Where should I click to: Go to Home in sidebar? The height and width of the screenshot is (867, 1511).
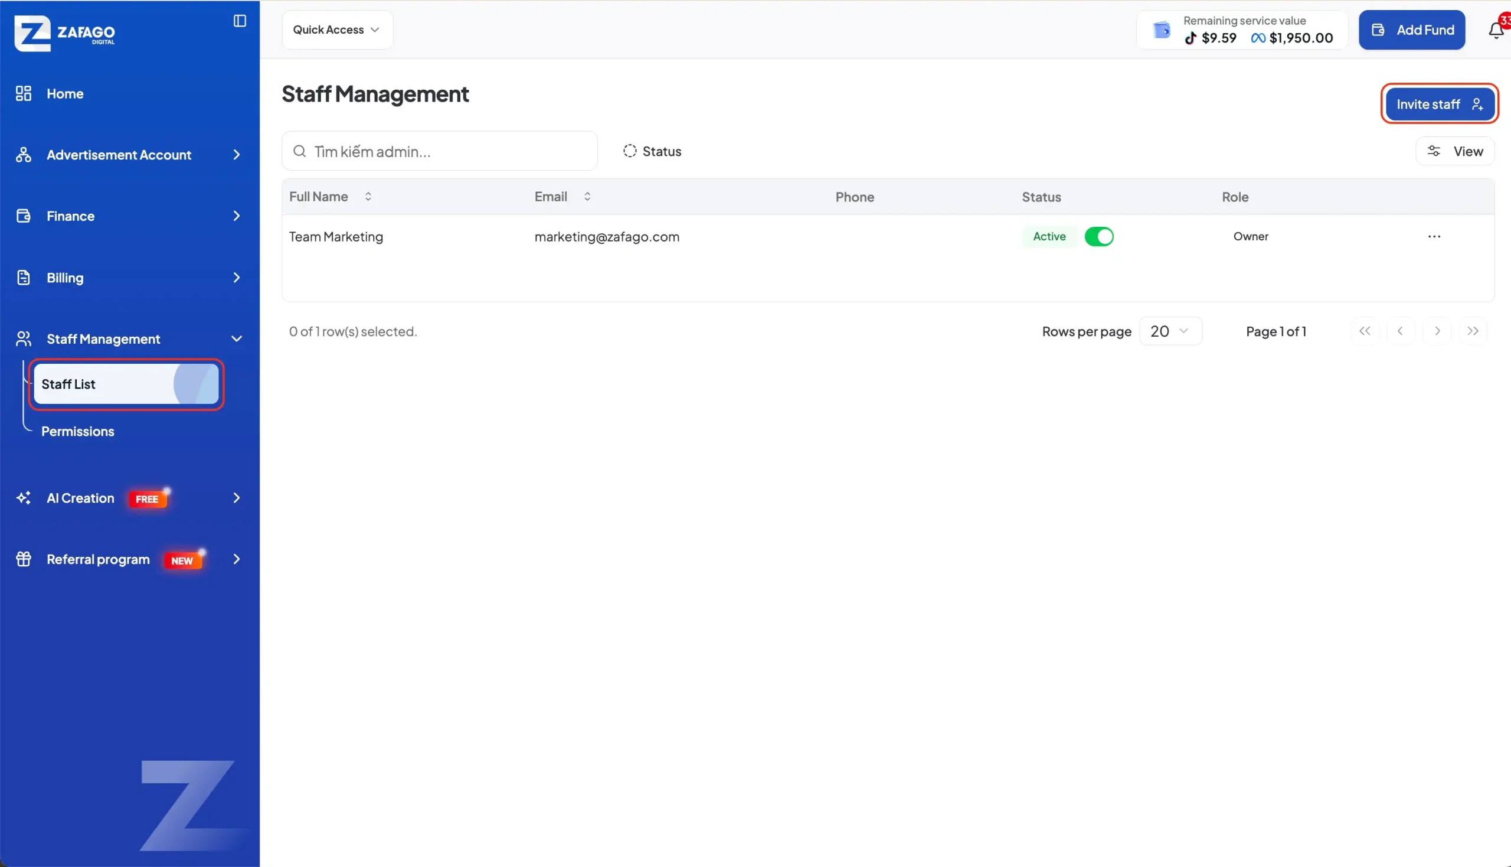click(x=65, y=93)
